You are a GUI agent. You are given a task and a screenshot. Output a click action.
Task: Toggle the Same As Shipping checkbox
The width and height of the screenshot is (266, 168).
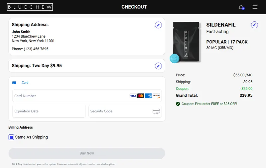11,137
